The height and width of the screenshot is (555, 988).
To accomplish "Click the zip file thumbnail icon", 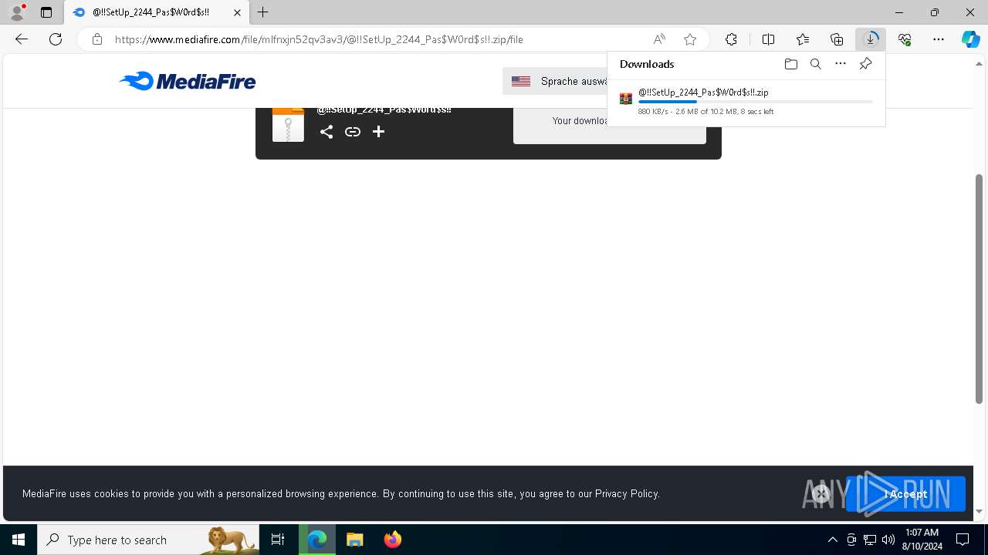I will click(x=288, y=125).
